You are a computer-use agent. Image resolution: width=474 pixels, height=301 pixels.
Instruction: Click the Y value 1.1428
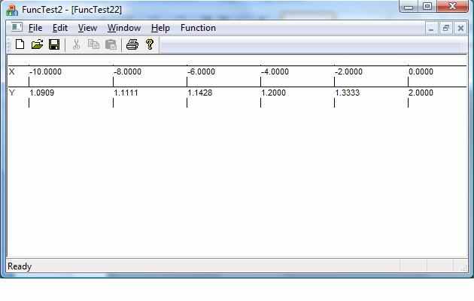(200, 93)
